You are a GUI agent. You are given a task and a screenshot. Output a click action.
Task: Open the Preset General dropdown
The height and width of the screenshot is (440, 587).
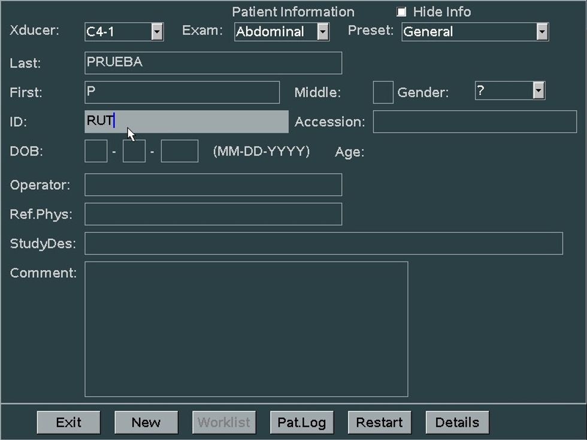click(541, 32)
